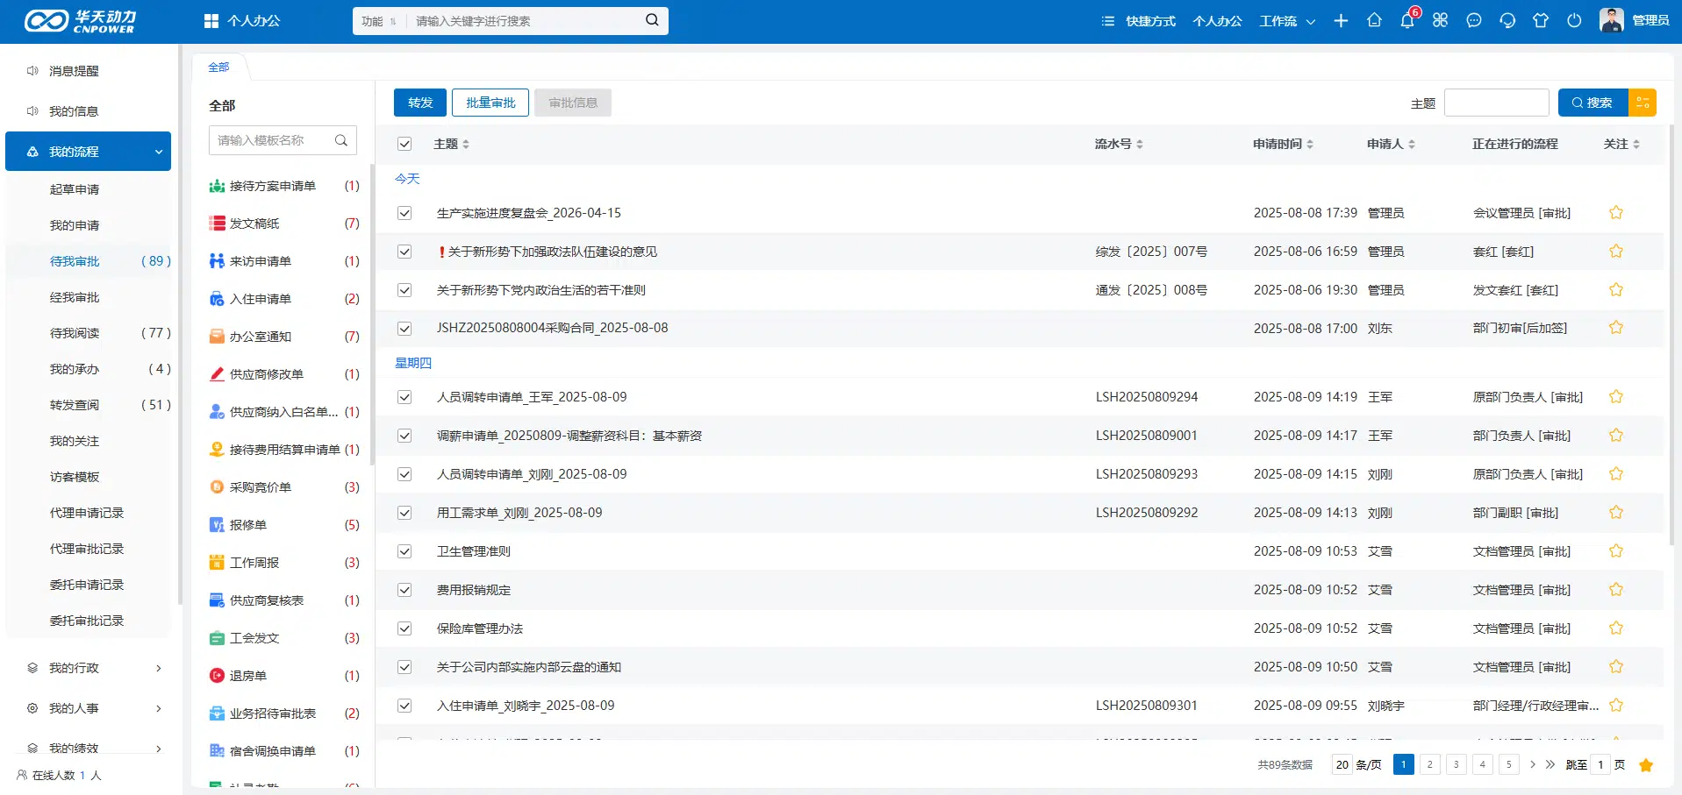
Task: Select 工作周报 template icon
Action: tap(217, 563)
